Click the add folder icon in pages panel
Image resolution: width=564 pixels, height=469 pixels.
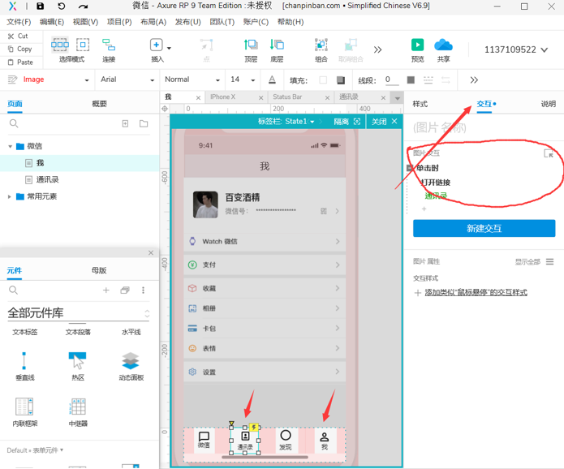coord(144,123)
